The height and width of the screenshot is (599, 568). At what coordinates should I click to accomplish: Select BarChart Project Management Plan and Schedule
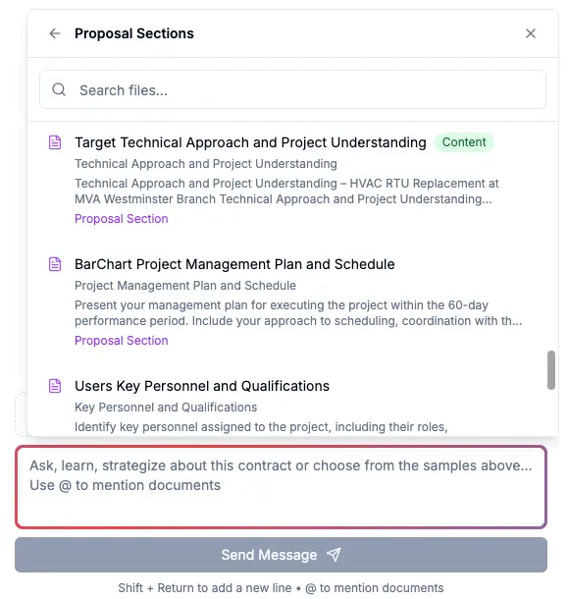(234, 264)
